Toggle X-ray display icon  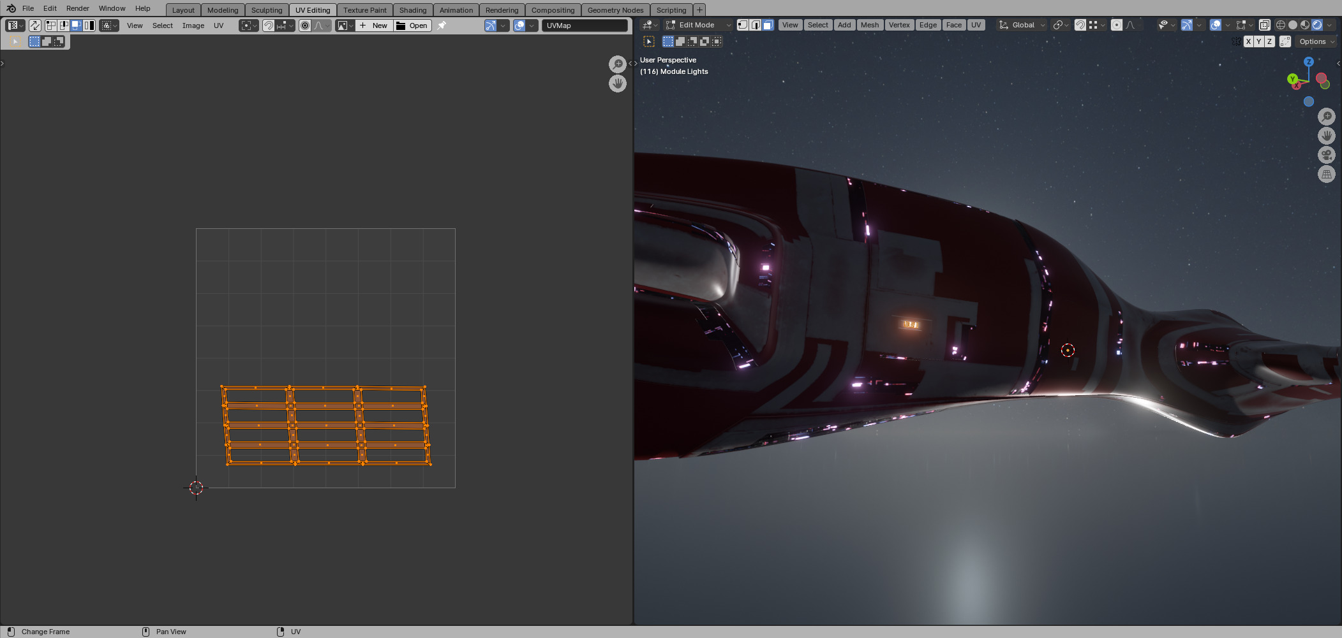(x=1264, y=25)
